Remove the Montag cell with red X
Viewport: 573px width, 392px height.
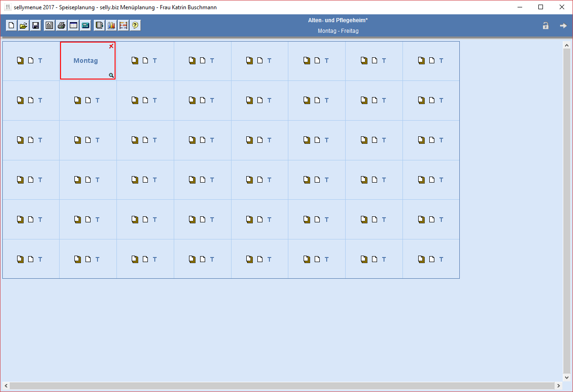pos(111,46)
